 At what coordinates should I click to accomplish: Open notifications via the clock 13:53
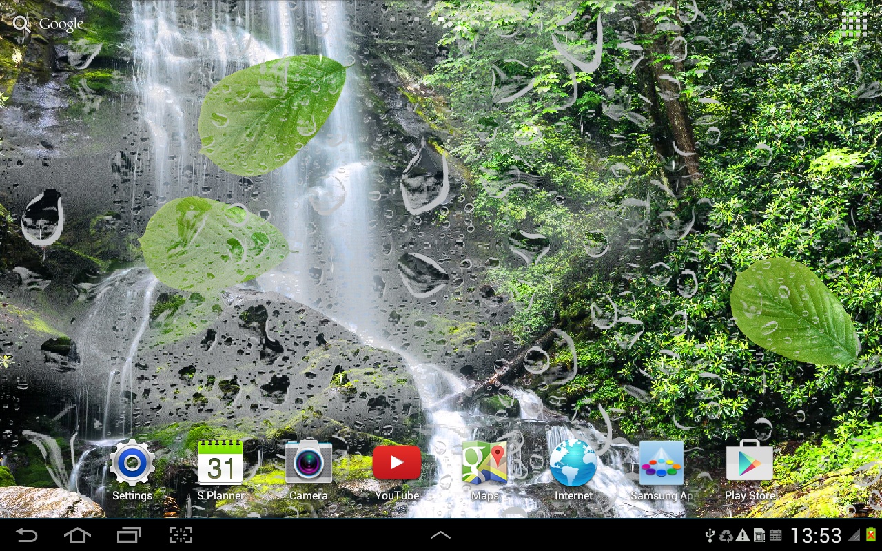coord(815,535)
